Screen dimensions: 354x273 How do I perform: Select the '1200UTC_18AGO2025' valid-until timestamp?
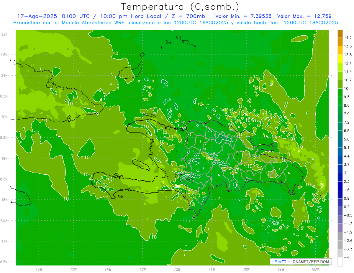click(311, 23)
